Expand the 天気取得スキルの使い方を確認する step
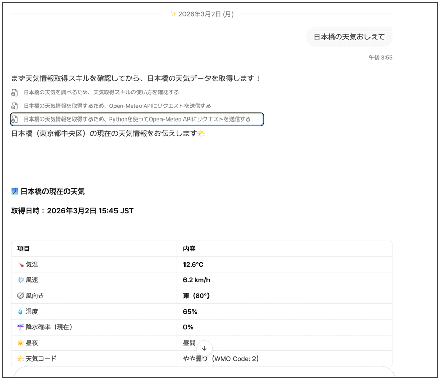The height and width of the screenshot is (380, 439). click(101, 93)
